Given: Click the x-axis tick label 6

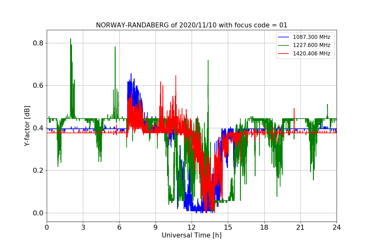Looking at the screenshot, I should click(119, 227).
